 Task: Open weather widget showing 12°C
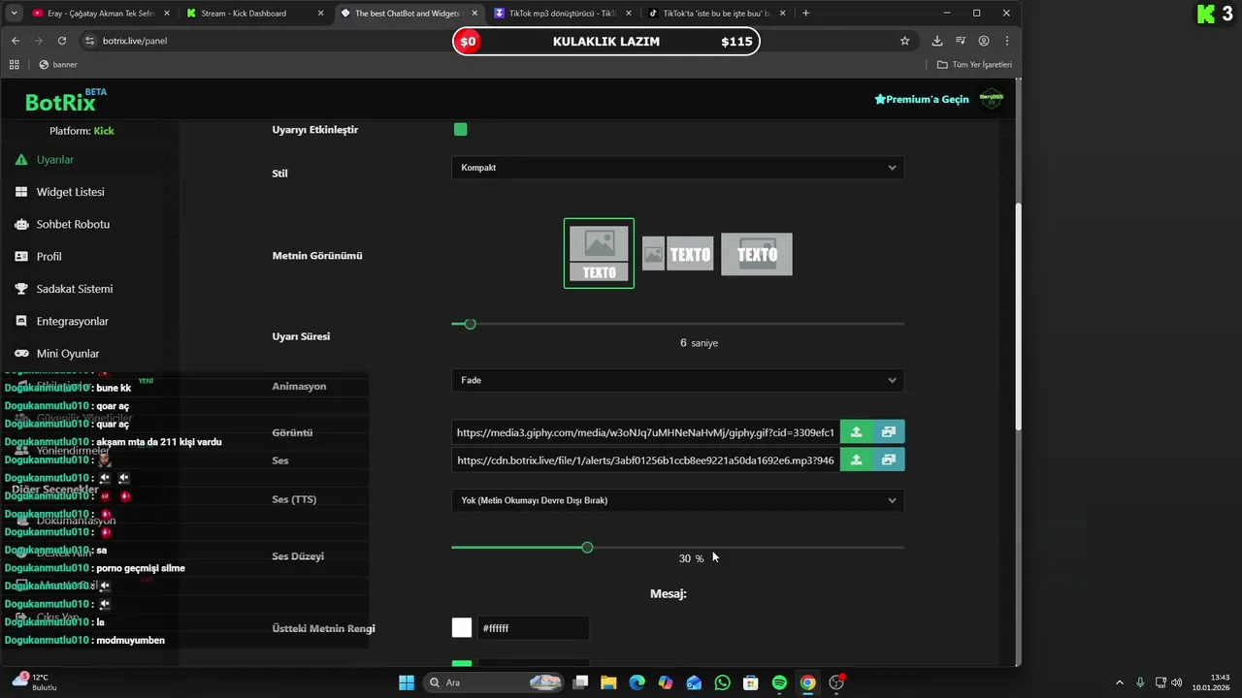(x=35, y=682)
